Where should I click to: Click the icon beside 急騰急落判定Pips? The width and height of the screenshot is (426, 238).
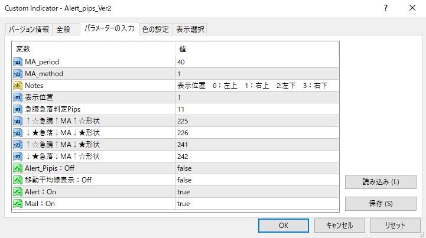click(x=18, y=109)
